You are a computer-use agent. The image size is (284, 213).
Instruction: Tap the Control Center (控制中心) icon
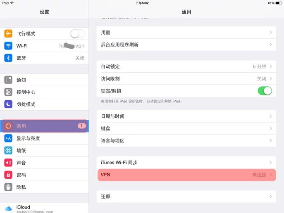pyautogui.click(x=8, y=92)
